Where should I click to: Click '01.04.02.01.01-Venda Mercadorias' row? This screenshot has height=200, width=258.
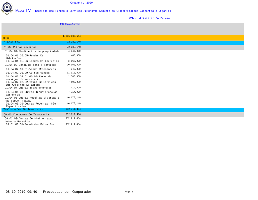coord(31,69)
